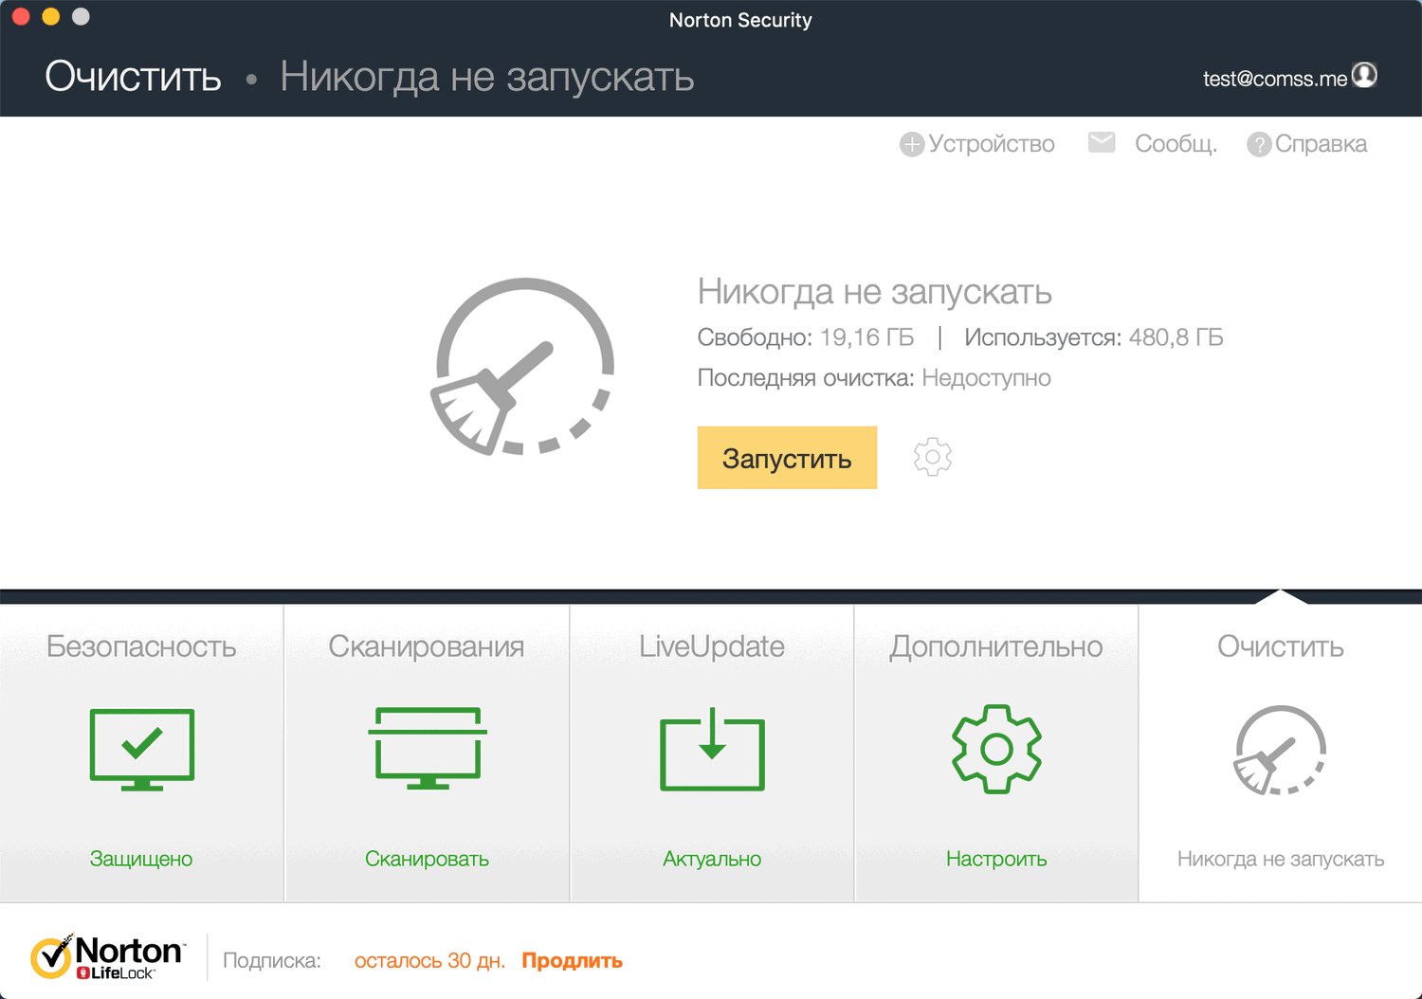The image size is (1422, 999).
Task: Click Никогда не запускать in the header bar
Action: click(487, 77)
